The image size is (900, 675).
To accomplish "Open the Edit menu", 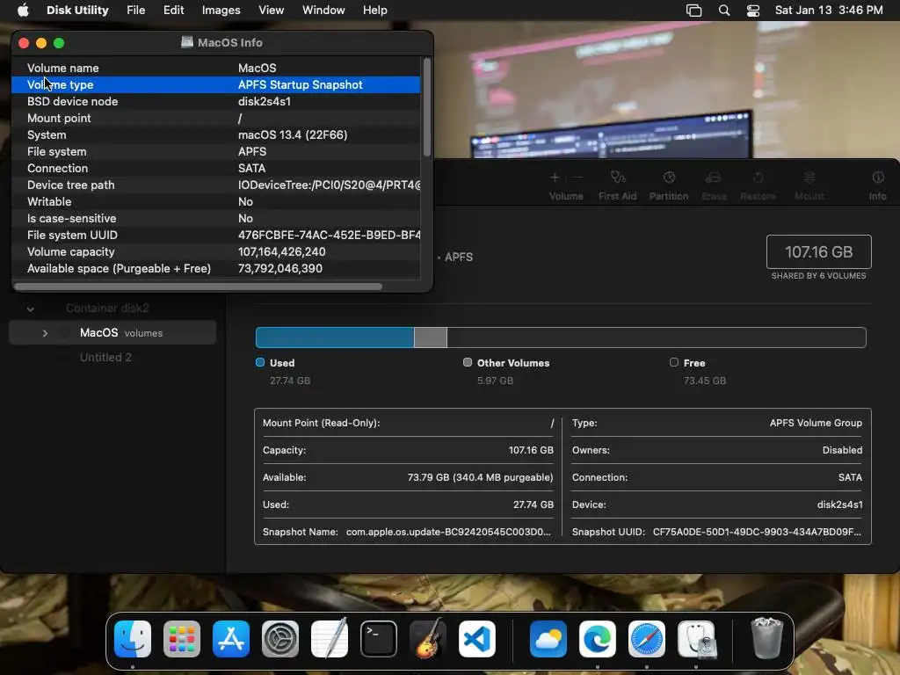I will coord(173,11).
